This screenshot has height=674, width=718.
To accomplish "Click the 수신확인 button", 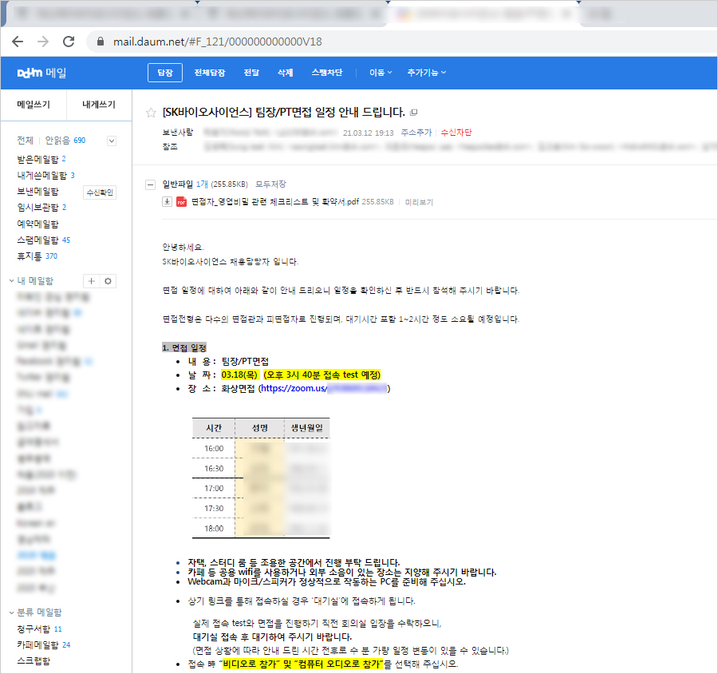I will pos(100,192).
